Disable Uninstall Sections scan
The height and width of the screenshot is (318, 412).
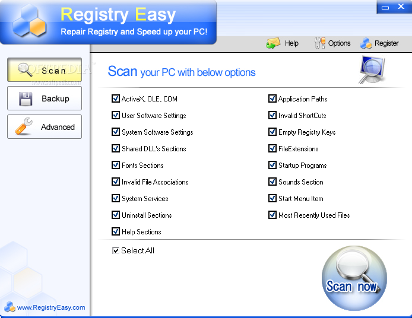(x=116, y=215)
